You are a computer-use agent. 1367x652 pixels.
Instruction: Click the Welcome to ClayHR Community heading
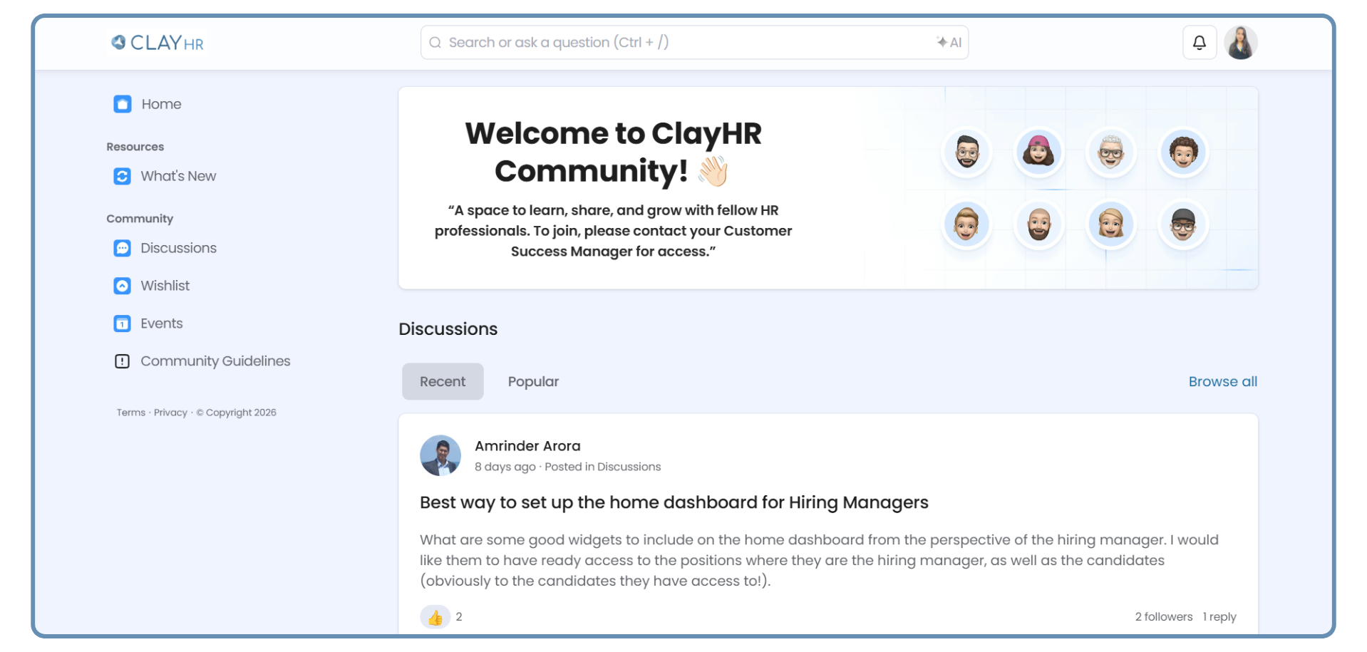tap(613, 152)
